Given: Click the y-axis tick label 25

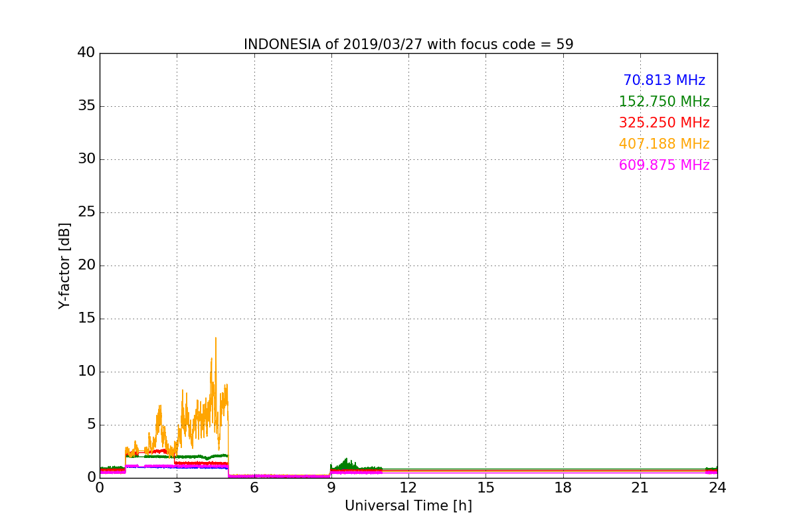Looking at the screenshot, I should [x=86, y=212].
